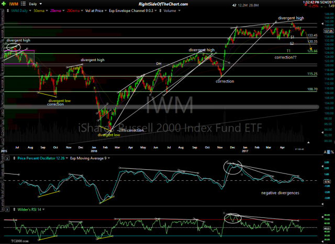Open Wilder's RSI 14 dropdown
This screenshot has width=335, height=244.
43,210
